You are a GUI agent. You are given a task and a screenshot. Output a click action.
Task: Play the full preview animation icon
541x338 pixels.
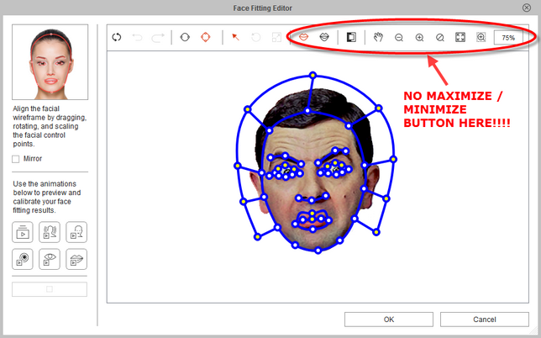point(23,232)
